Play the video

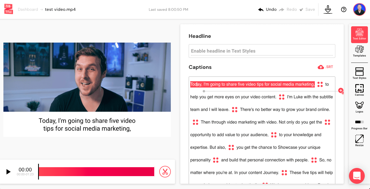(8, 172)
